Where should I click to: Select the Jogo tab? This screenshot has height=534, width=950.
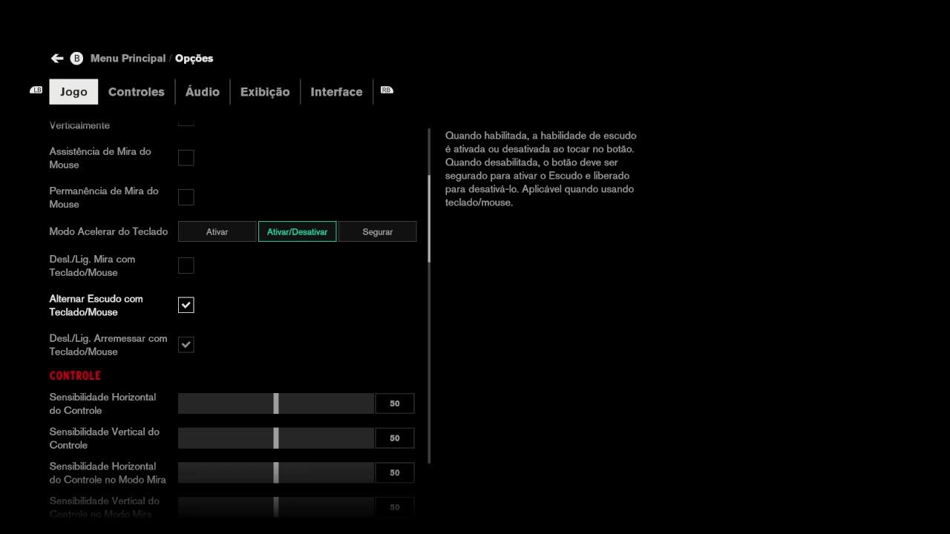tap(73, 92)
